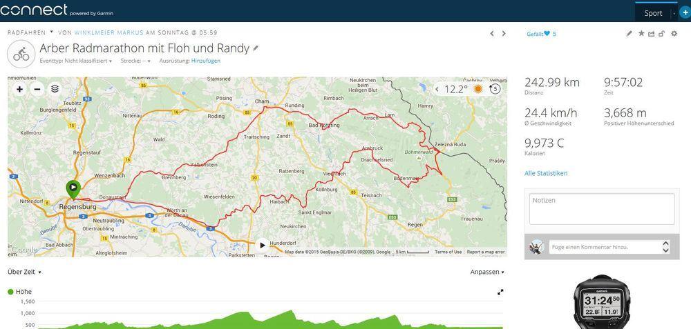691x329 pixels.
Task: Open the Alle Statistiken link
Action: [546, 173]
